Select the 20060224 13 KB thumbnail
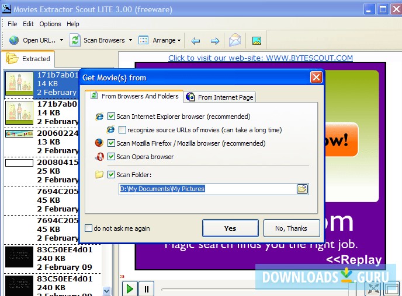 coord(19,133)
